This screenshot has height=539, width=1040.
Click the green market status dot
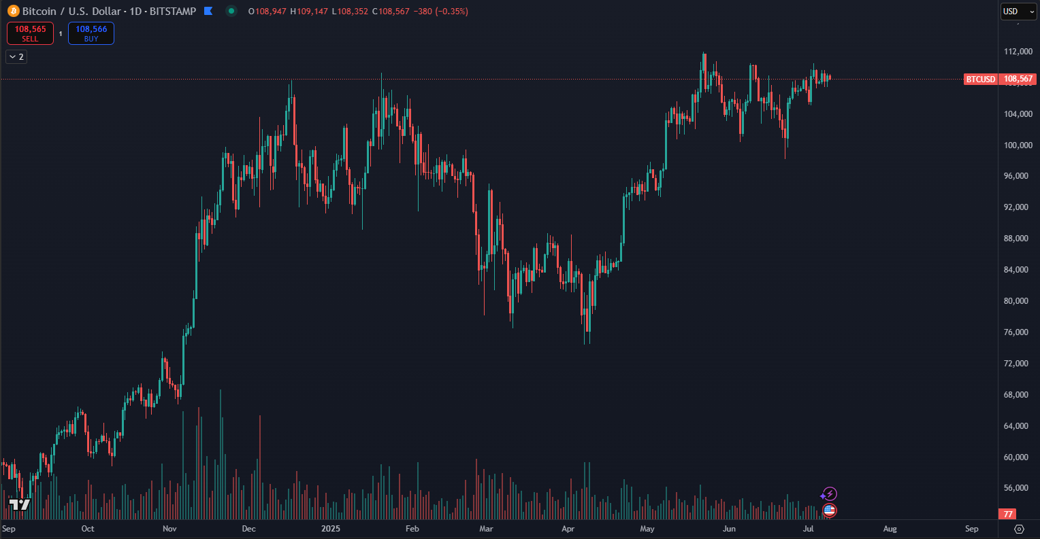232,11
